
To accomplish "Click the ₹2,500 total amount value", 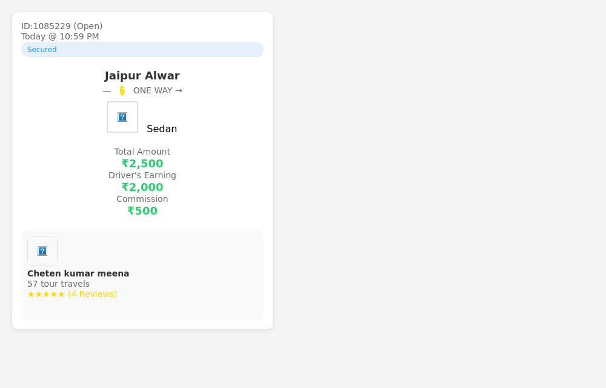I will coord(142,164).
